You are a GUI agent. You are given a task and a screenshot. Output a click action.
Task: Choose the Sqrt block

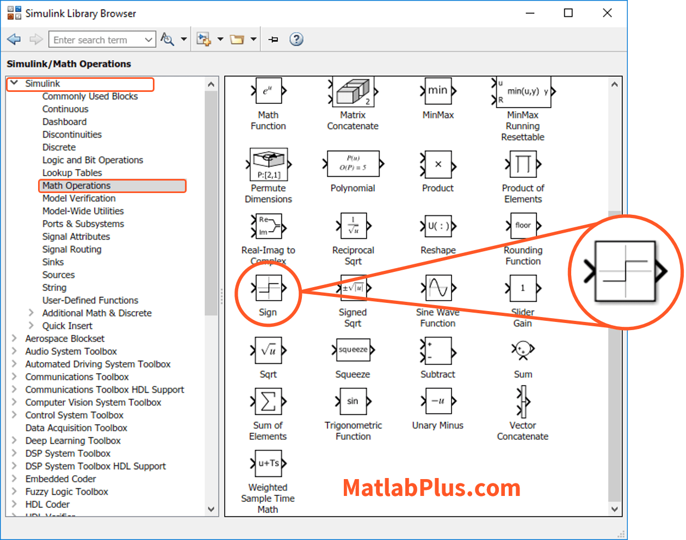[268, 351]
